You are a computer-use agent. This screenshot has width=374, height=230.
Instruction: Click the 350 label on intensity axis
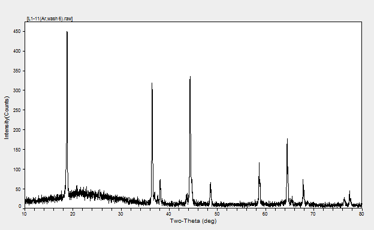click(x=17, y=71)
